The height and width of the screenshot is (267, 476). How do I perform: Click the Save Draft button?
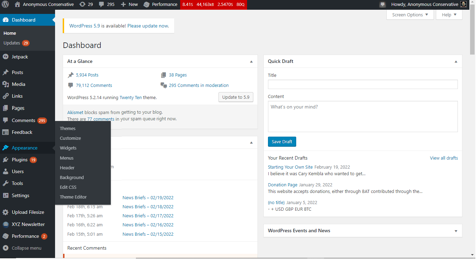[x=282, y=141]
